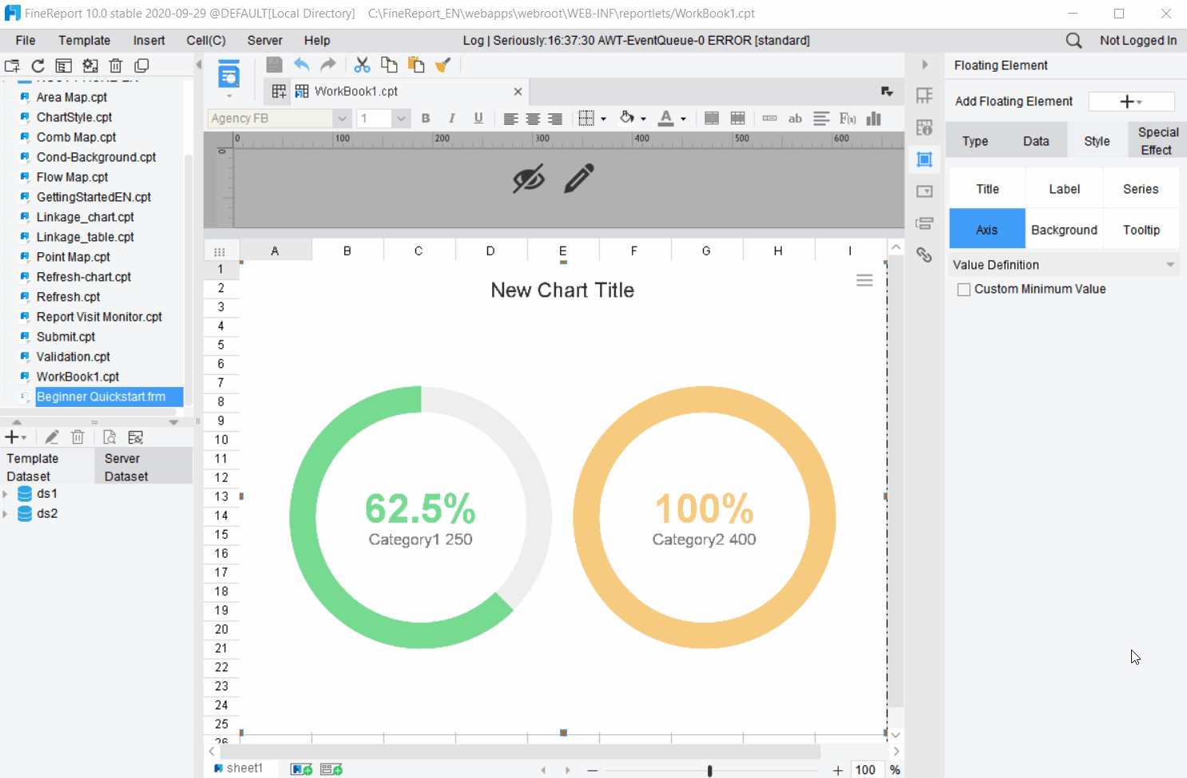Viewport: 1187px width, 778px height.
Task: Select the Insert Formula F(x) toolbar icon
Action: pyautogui.click(x=847, y=118)
